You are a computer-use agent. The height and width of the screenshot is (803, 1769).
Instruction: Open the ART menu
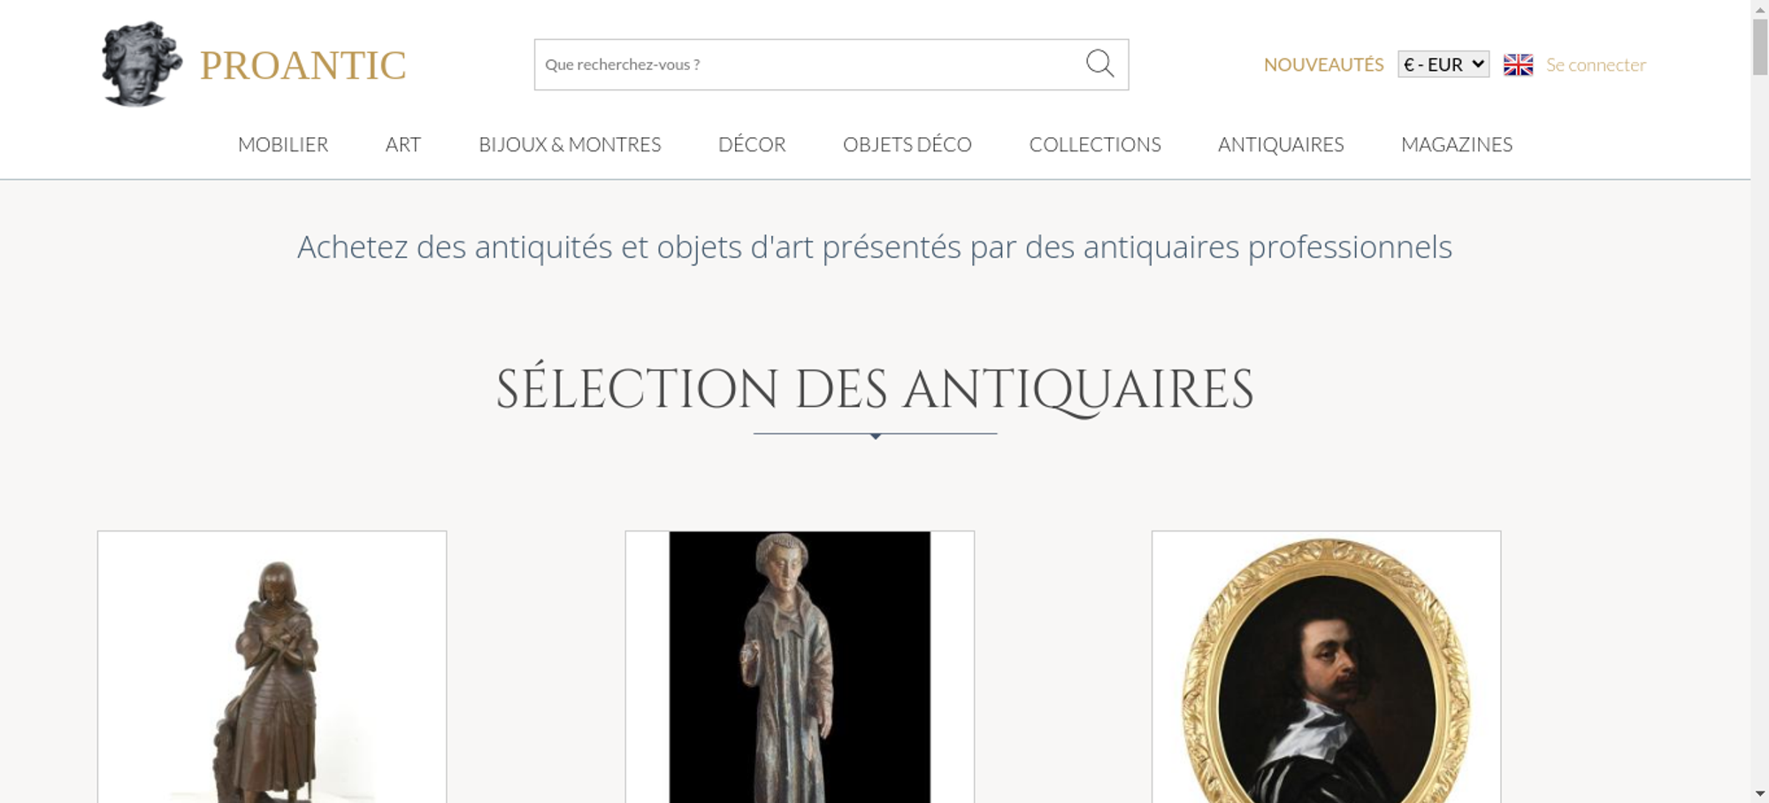(x=403, y=144)
